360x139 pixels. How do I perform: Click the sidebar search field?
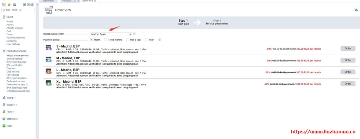click(x=18, y=10)
